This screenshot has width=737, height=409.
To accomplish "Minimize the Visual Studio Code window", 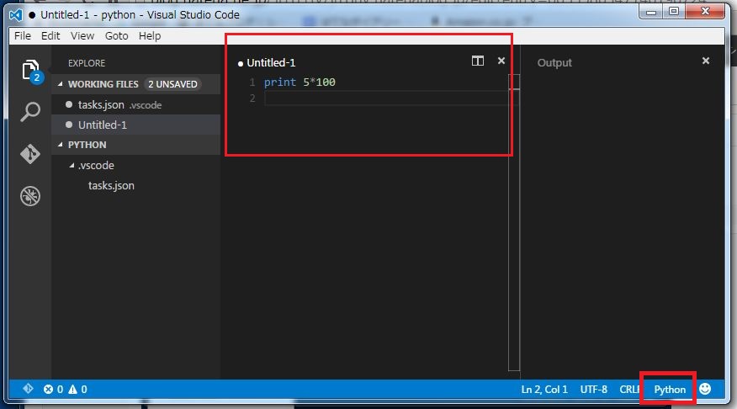I will pyautogui.click(x=651, y=11).
